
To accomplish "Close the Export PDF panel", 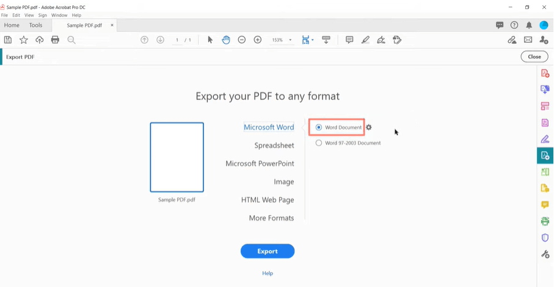I will tap(534, 57).
